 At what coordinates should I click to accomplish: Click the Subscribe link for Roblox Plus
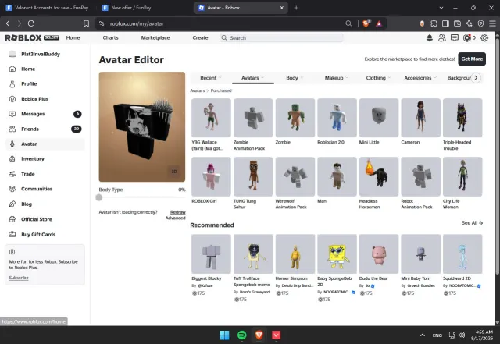[x=19, y=278]
